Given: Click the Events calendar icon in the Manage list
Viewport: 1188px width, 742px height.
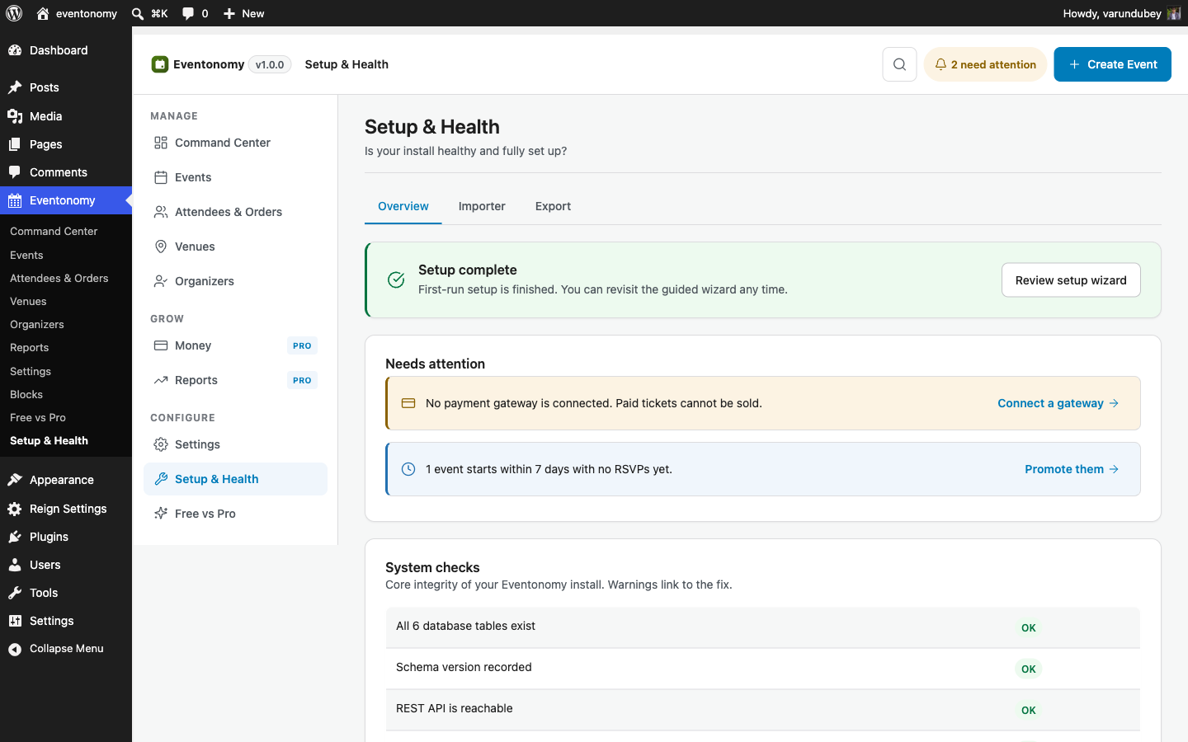Looking at the screenshot, I should tap(161, 177).
